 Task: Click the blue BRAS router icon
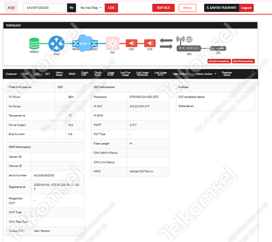(57, 43)
